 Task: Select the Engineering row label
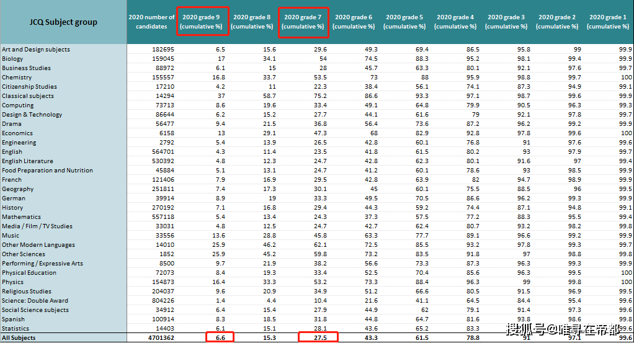(x=19, y=143)
